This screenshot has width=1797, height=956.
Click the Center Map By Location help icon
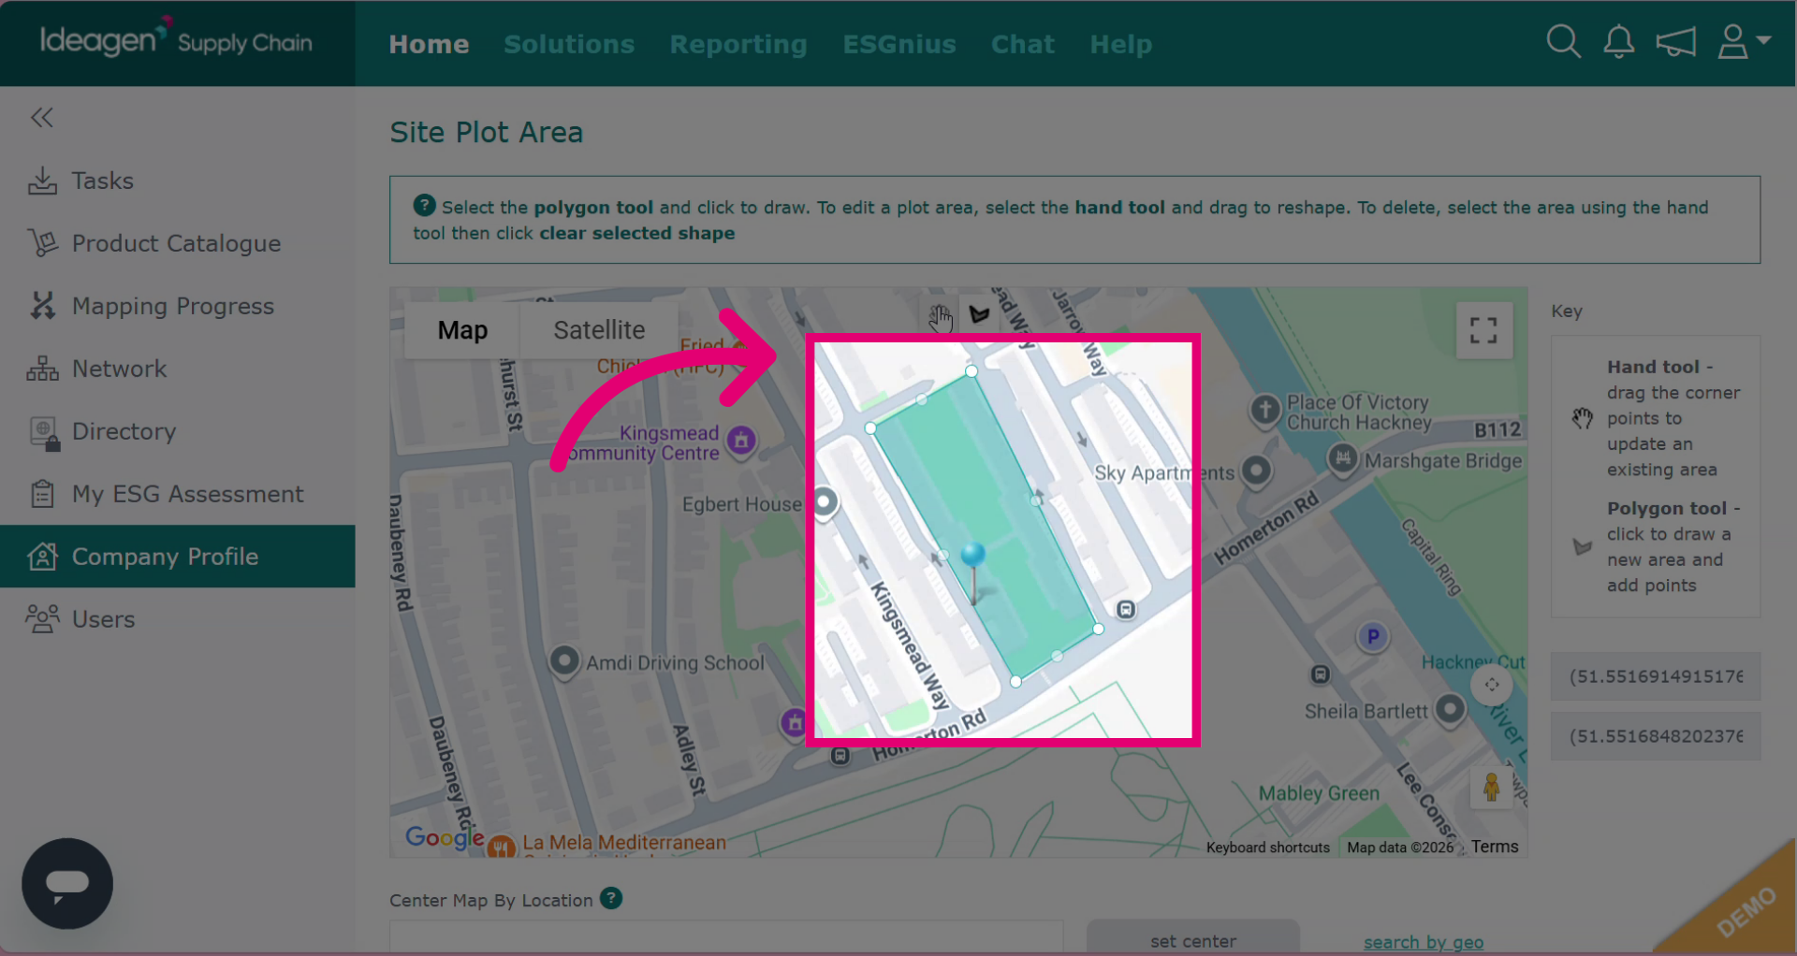pyautogui.click(x=611, y=898)
